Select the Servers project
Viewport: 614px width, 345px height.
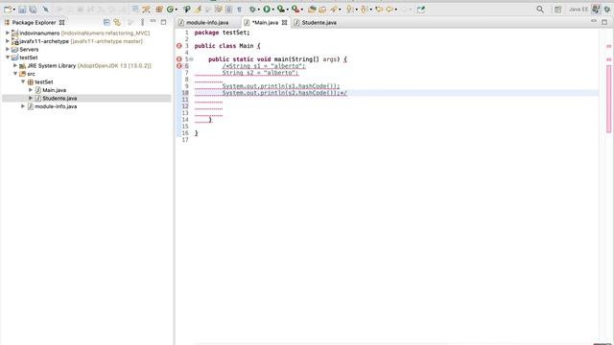[x=29, y=49]
